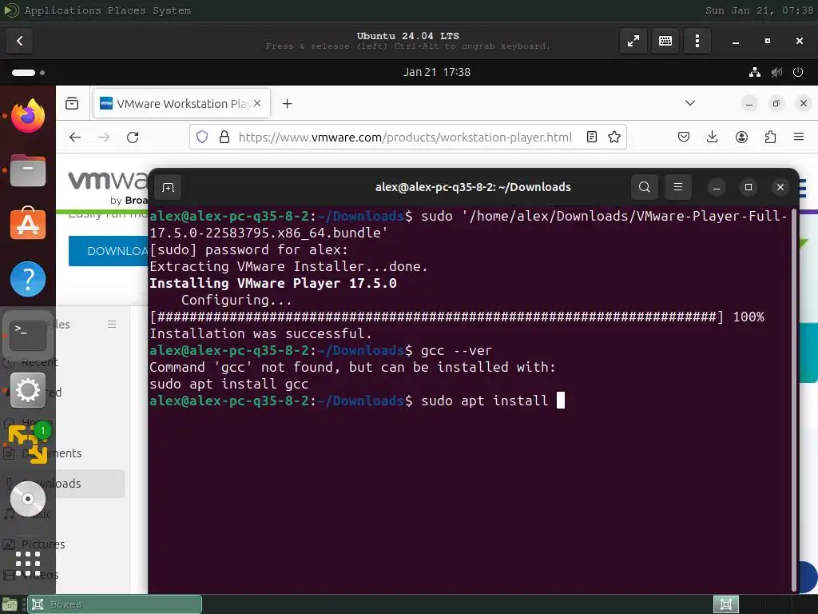Click the terminal vertical scrollbar

tap(794, 400)
